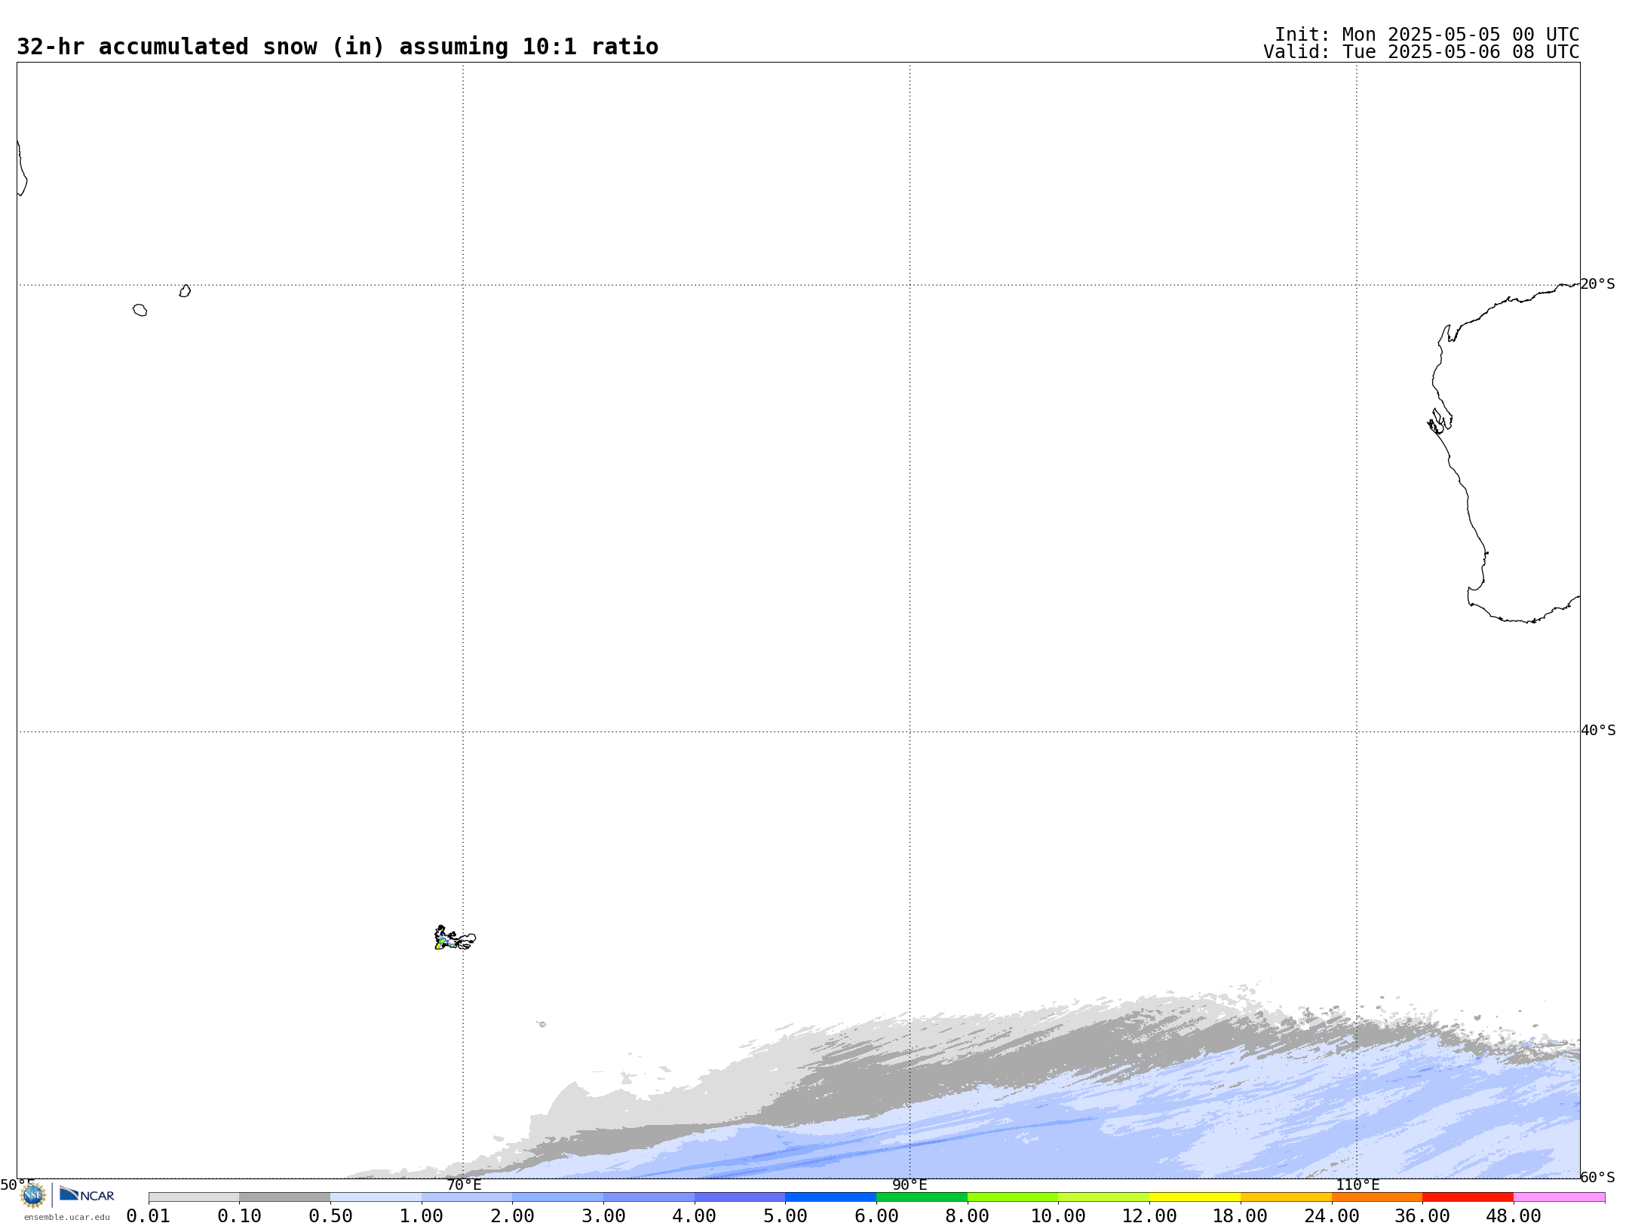
Task: Click the 110°E longitude label
Action: (x=1357, y=1185)
